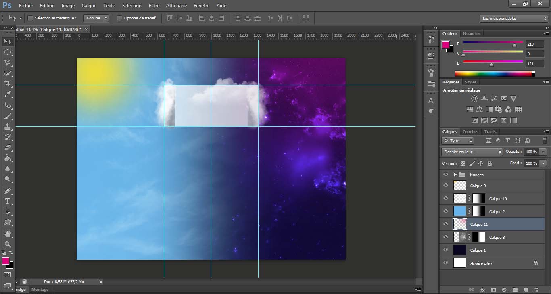
Task: Add a Gradient Map adjustment
Action: 513,120
